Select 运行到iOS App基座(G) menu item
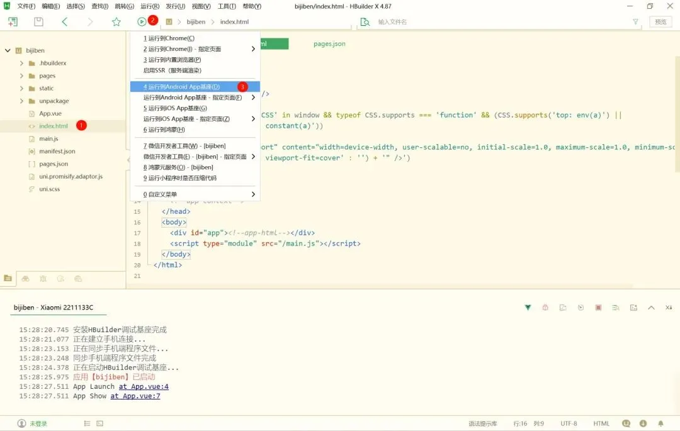Image resolution: width=680 pixels, height=431 pixels. pos(195,108)
